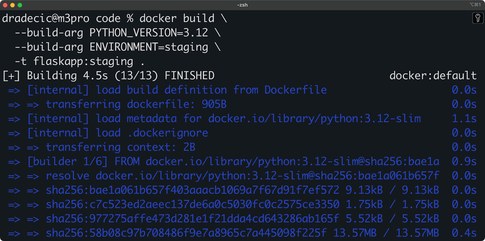
Task: Click the password key icon at top right
Action: tap(478, 18)
